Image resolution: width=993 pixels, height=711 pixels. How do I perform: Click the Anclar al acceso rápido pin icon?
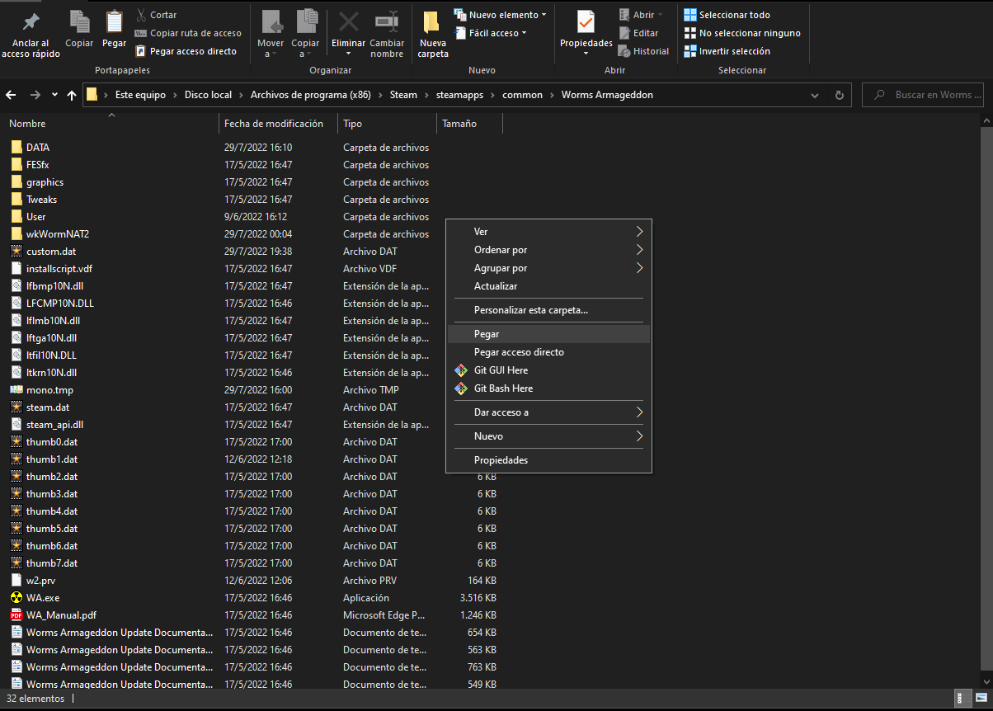click(x=31, y=21)
